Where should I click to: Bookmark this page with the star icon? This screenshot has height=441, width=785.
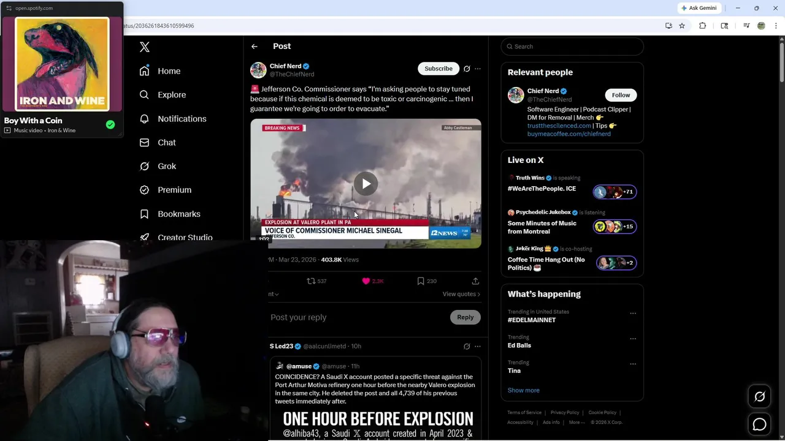pos(682,26)
